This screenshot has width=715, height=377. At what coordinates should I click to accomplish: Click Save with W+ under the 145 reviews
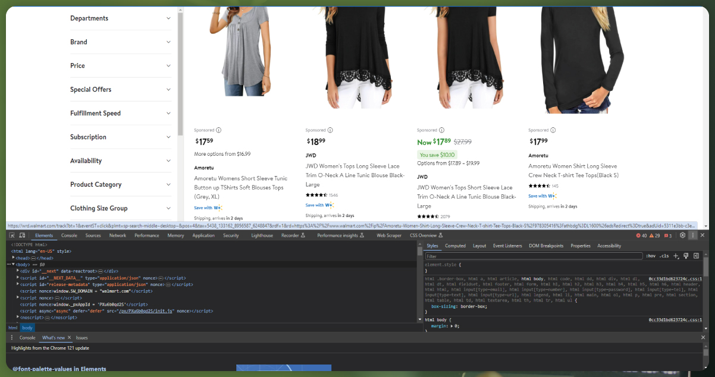(x=542, y=196)
